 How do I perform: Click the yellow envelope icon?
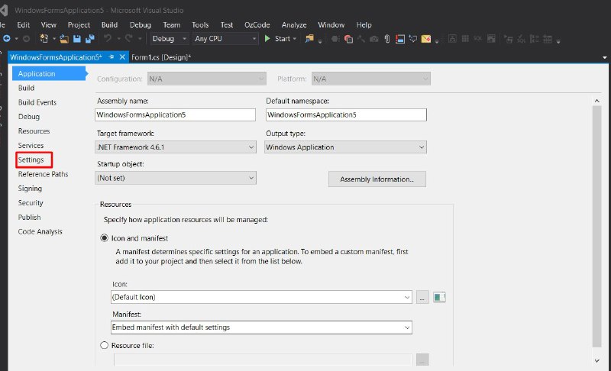pyautogui.click(x=426, y=39)
